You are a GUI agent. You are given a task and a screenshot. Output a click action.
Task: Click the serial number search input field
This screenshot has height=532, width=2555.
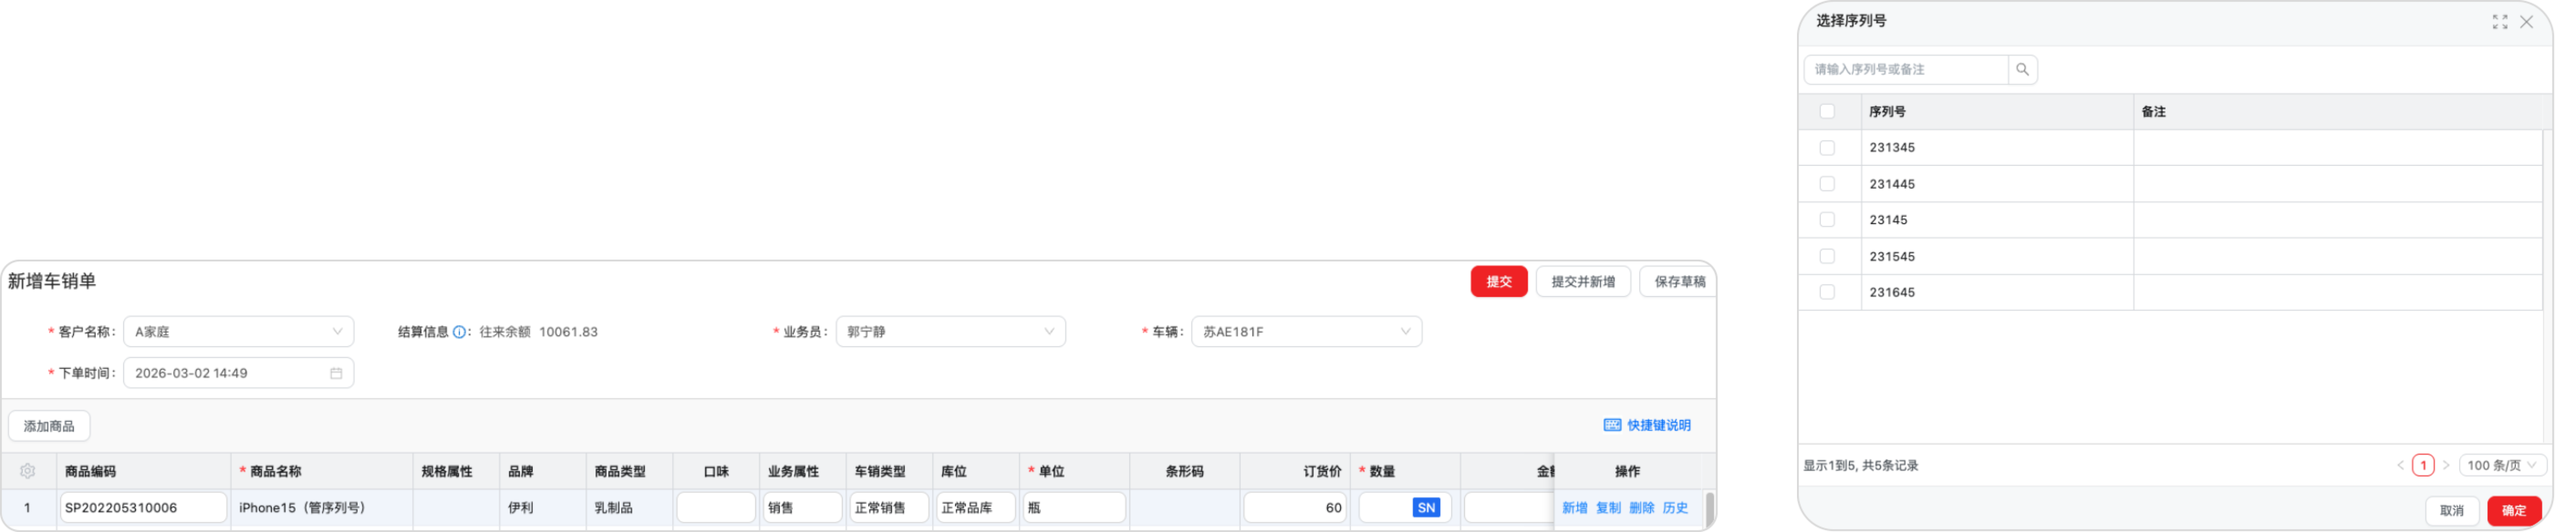[1906, 69]
